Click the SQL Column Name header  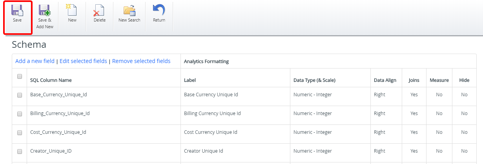pyautogui.click(x=51, y=80)
